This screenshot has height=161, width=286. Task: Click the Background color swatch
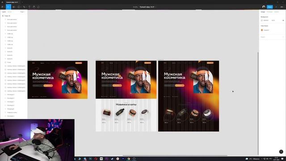point(262,21)
